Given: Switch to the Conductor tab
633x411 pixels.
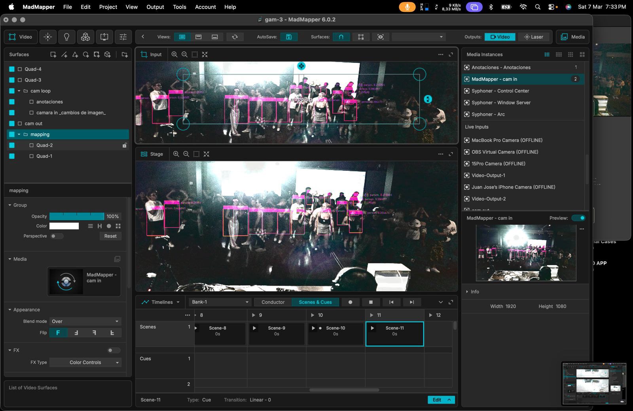Looking at the screenshot, I should (x=273, y=302).
